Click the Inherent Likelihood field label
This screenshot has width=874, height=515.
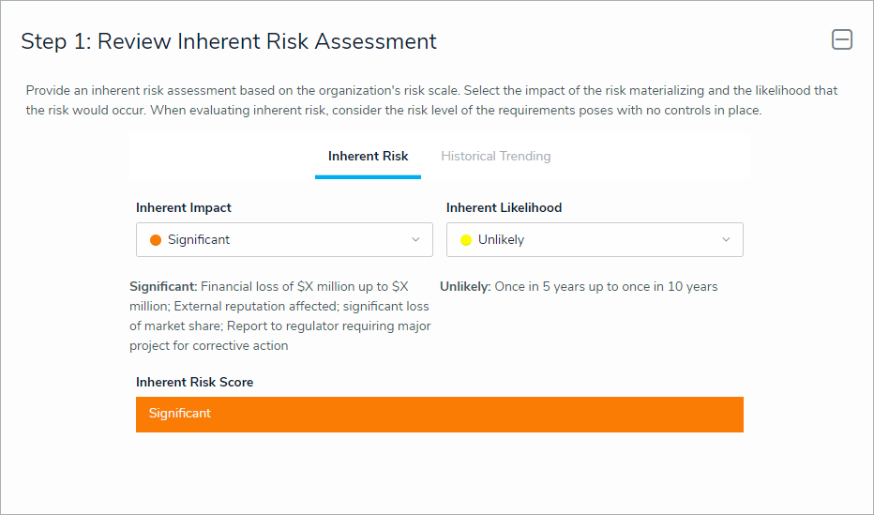pos(504,207)
